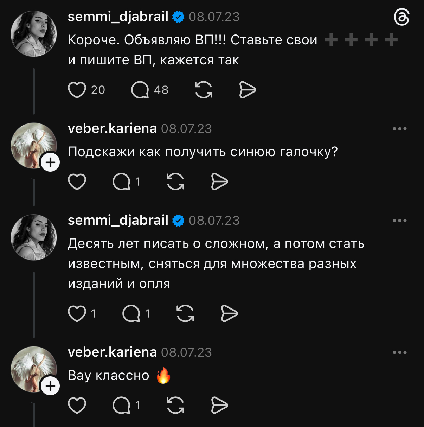Open semmi_djabrail profile from the first post's username
Viewport: 424px width, 427px height.
(x=118, y=17)
